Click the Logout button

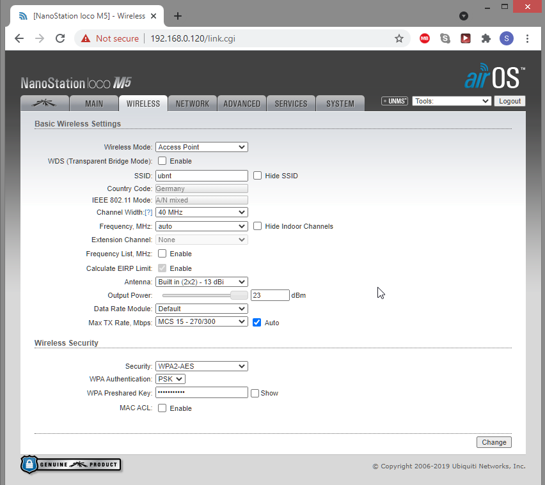[x=510, y=101]
